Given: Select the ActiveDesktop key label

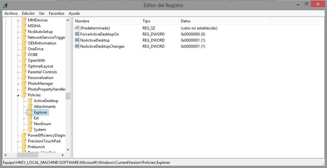Looking at the screenshot, I should [x=46, y=101].
